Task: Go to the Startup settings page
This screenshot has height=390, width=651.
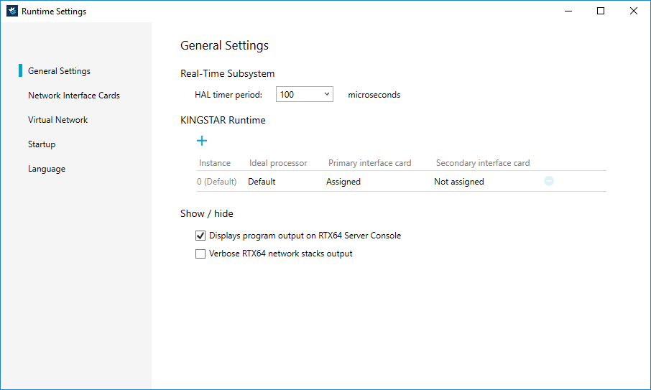Action: 42,144
